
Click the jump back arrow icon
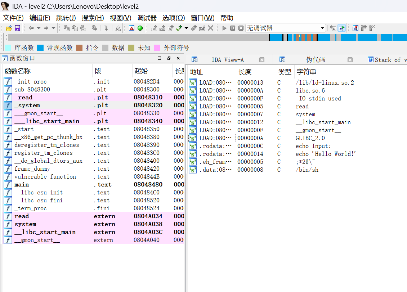click(31, 28)
